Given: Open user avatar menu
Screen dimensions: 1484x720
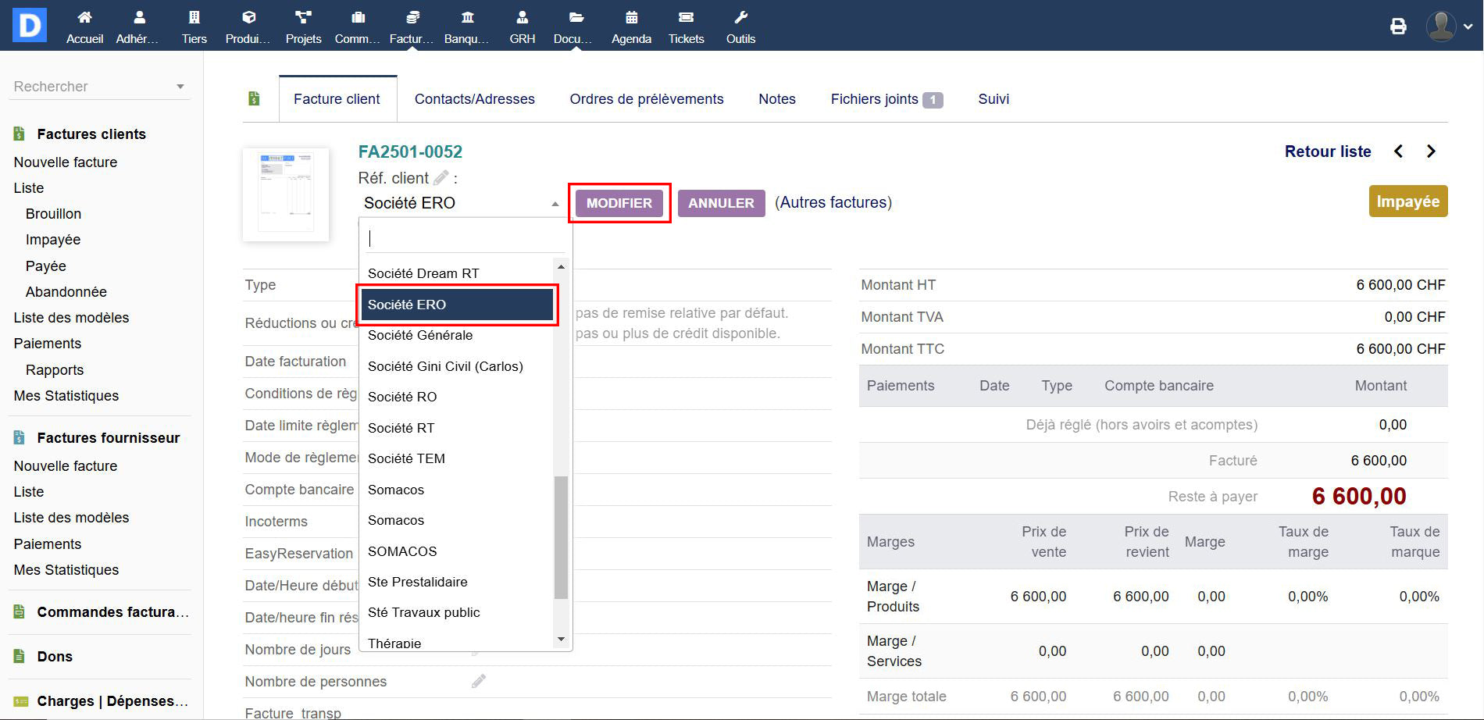Looking at the screenshot, I should point(1449,27).
